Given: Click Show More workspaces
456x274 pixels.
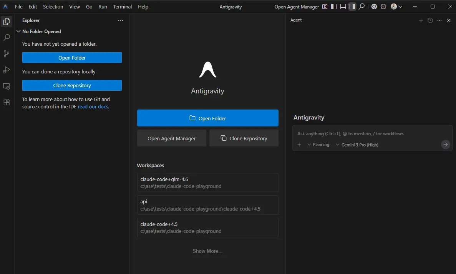Looking at the screenshot, I should click(207, 251).
